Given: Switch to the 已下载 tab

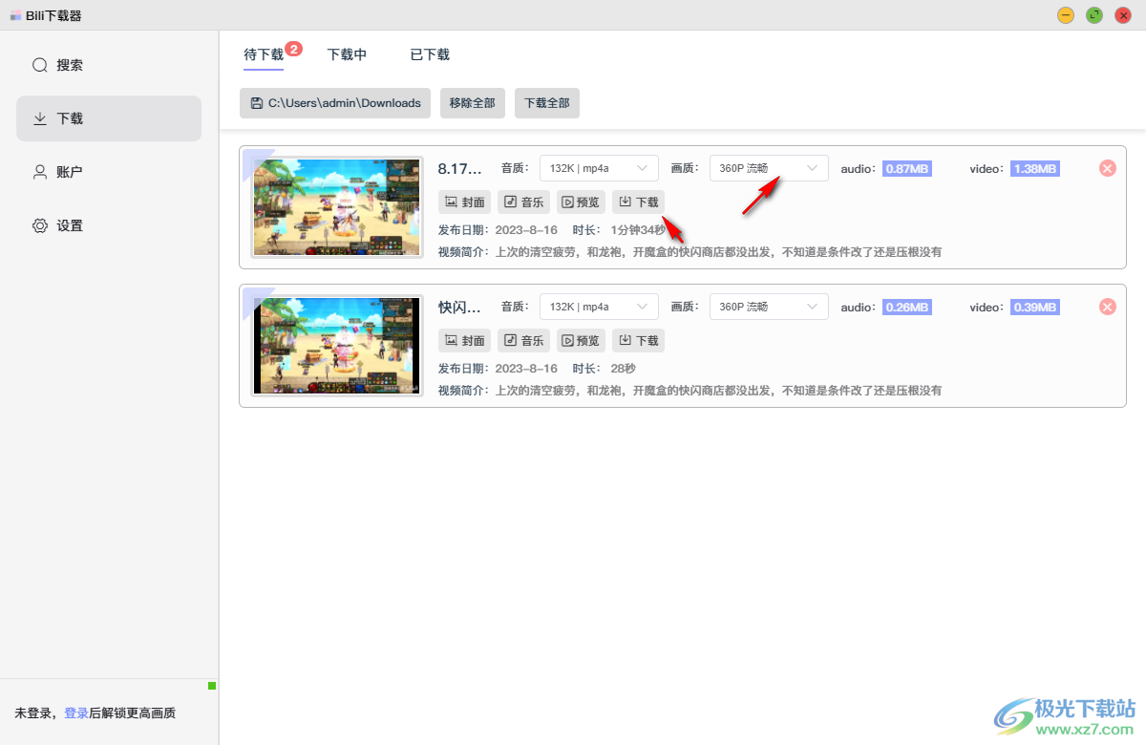Looking at the screenshot, I should (x=430, y=54).
